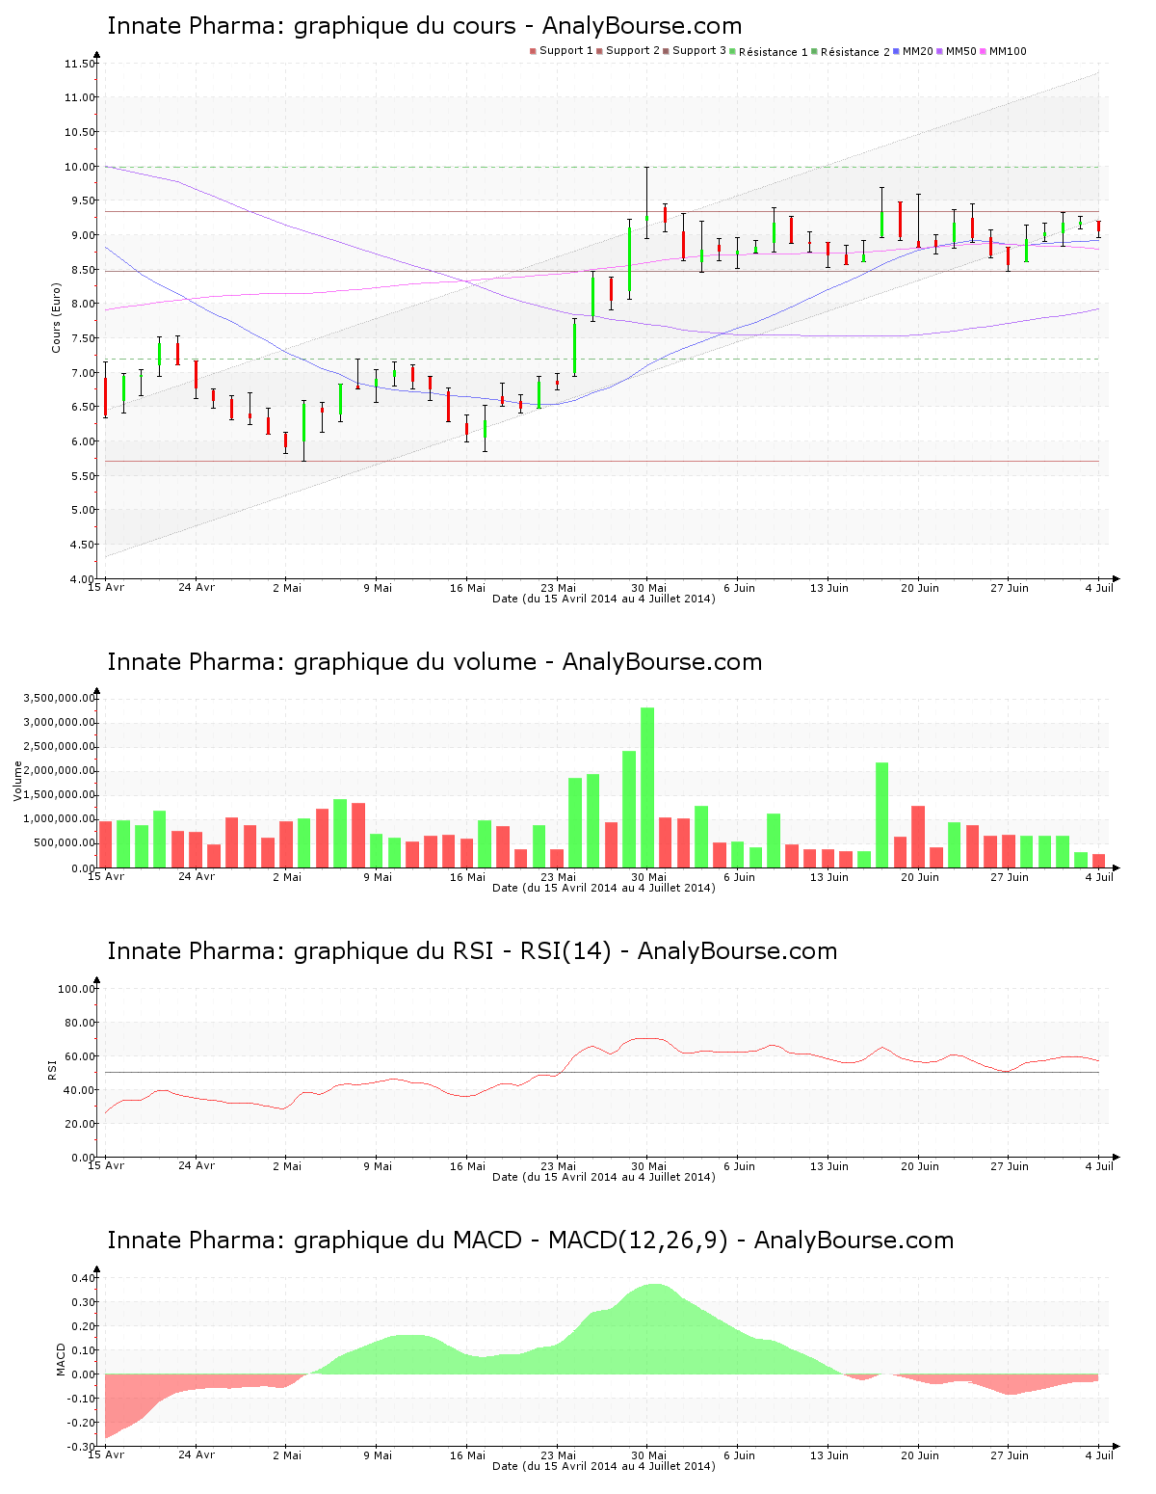
Task: Click the -0.30 value on MACD axis
Action: point(82,1447)
